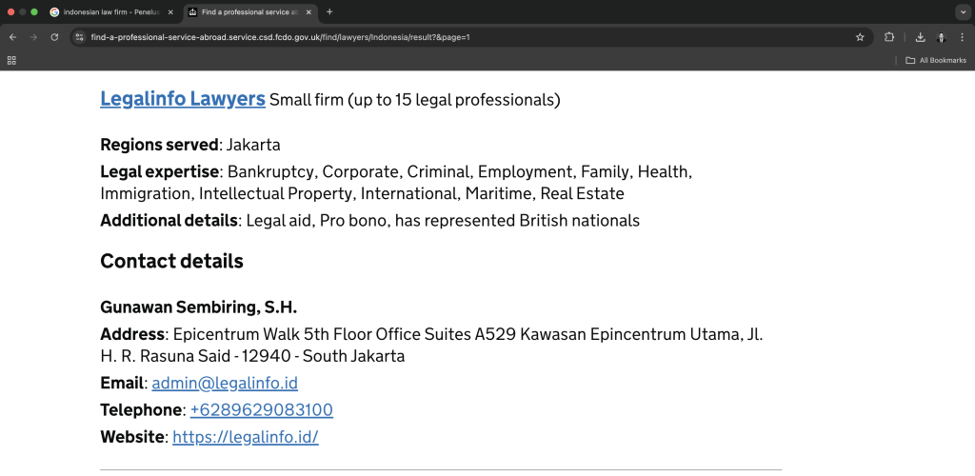Click the browser back arrow
975x476 pixels.
[12, 37]
